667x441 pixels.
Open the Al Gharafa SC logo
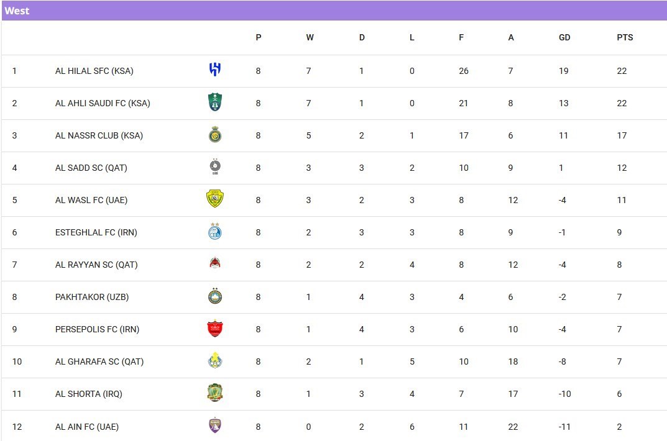[x=214, y=361]
